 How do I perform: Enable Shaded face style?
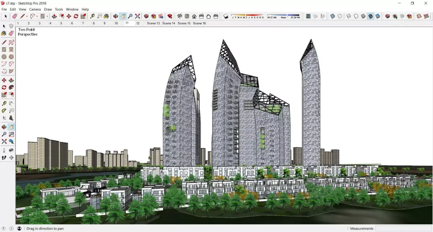(x=363, y=16)
